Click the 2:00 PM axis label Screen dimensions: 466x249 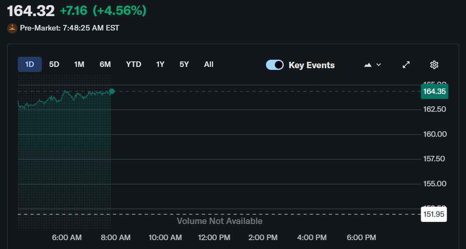(x=263, y=238)
